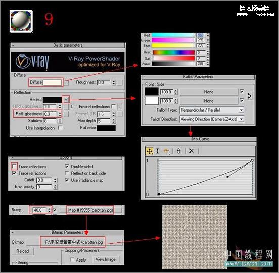279x273 pixels.
Task: Toggle Use irradiance map checkbox
Action: click(x=67, y=180)
